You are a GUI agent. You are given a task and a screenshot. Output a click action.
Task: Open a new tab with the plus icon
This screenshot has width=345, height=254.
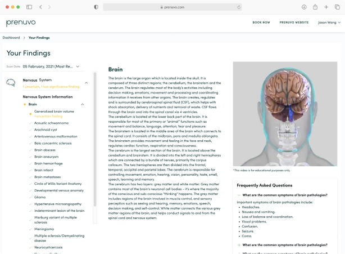click(x=326, y=7)
